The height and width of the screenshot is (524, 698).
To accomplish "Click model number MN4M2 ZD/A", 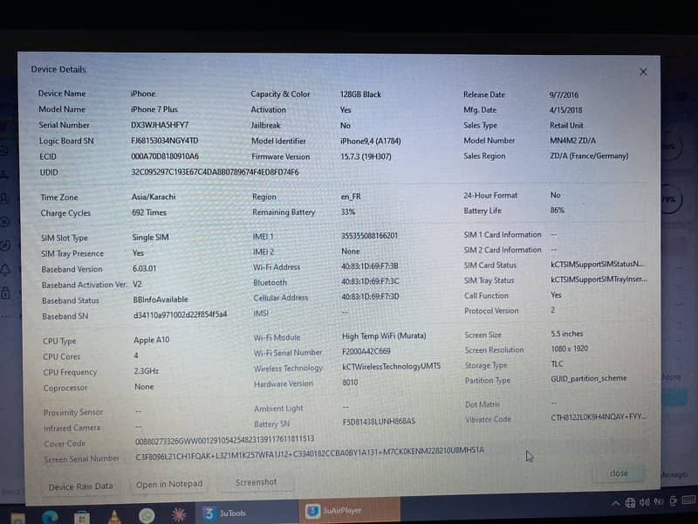I will (x=572, y=141).
